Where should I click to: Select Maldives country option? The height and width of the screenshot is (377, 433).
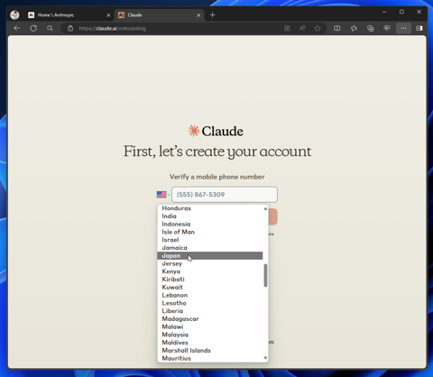click(210, 343)
